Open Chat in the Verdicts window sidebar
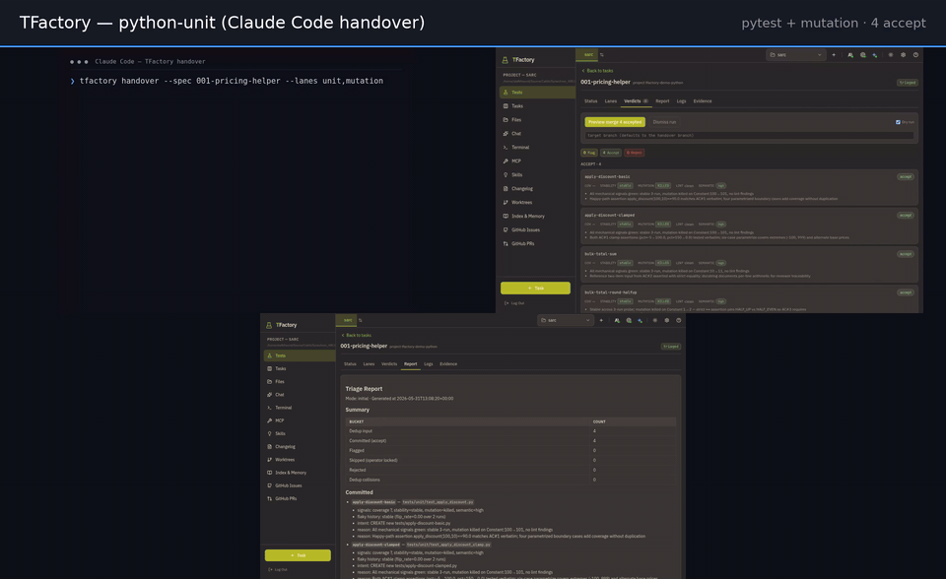The width and height of the screenshot is (946, 579). pos(537,134)
